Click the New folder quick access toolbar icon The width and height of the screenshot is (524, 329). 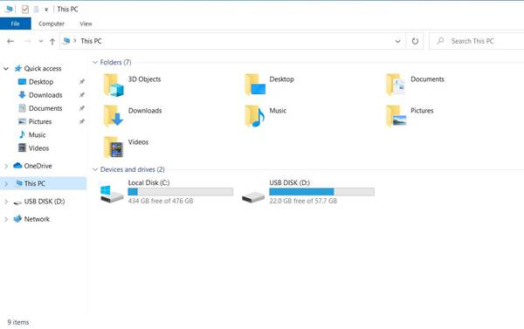(x=36, y=10)
